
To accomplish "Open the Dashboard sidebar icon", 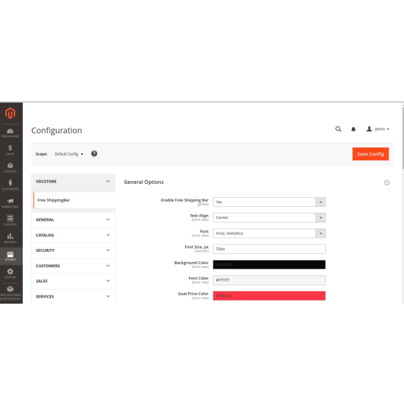I will tap(10, 131).
